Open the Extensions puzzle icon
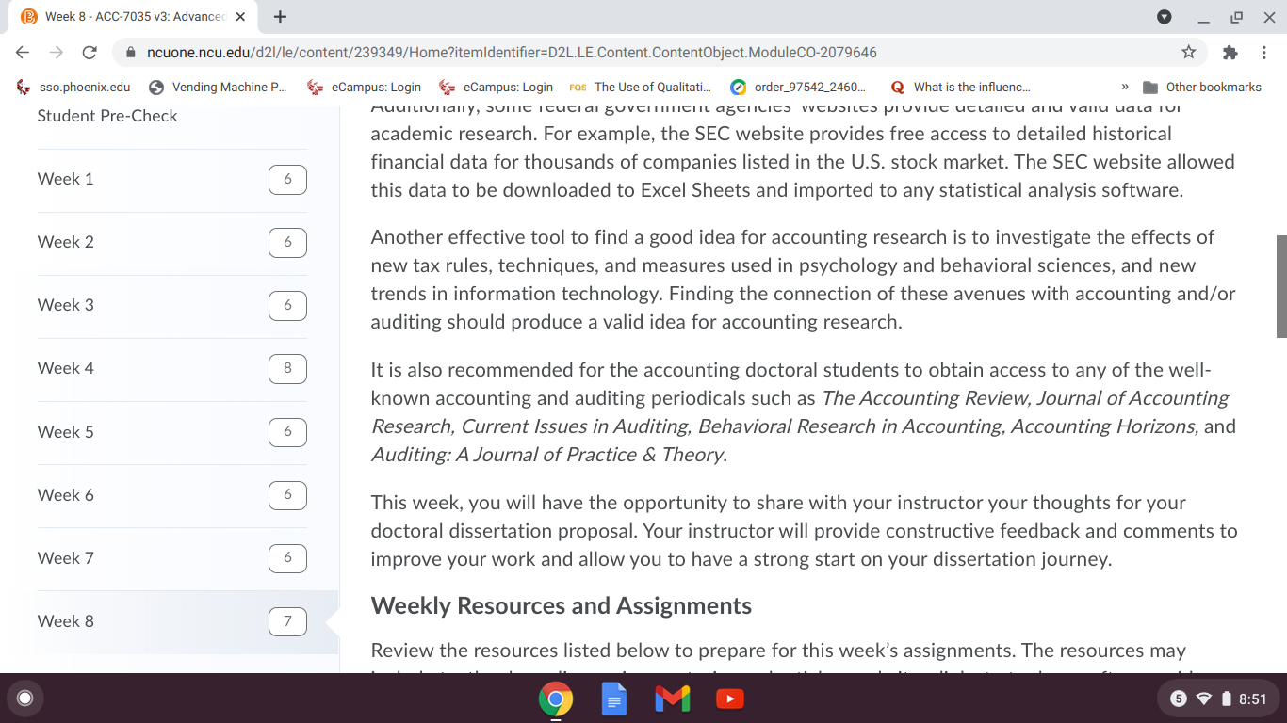 1230,52
